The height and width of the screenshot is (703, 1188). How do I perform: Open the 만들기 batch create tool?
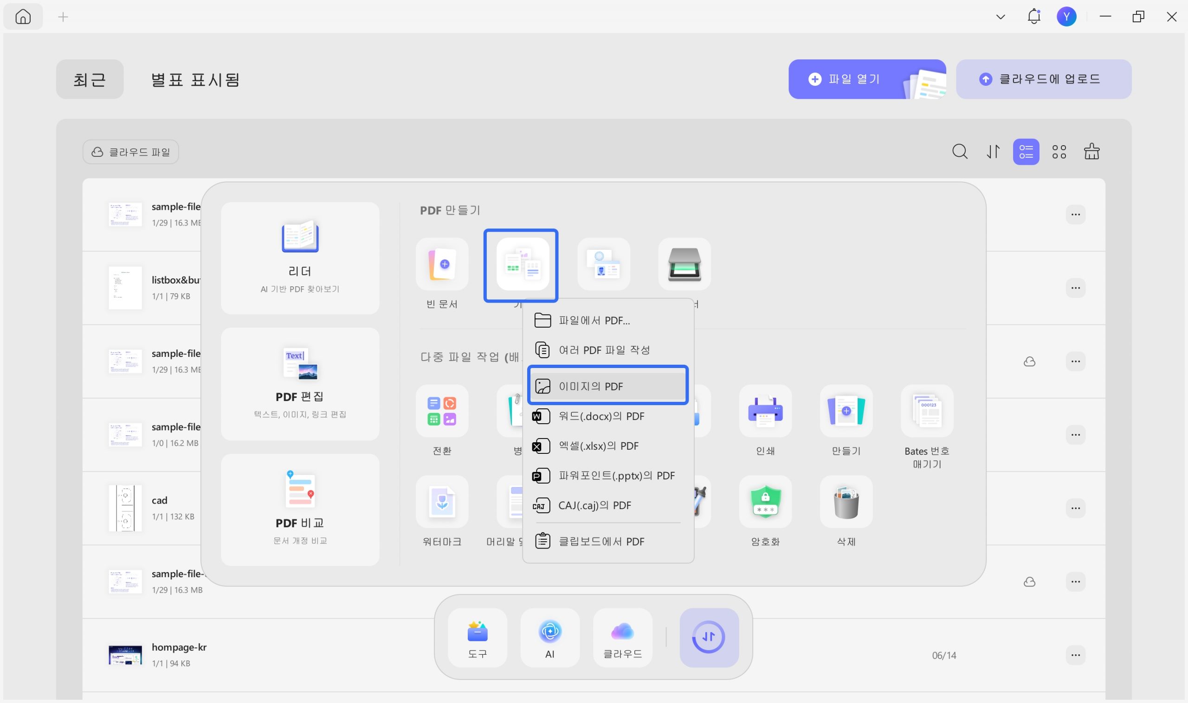846,411
